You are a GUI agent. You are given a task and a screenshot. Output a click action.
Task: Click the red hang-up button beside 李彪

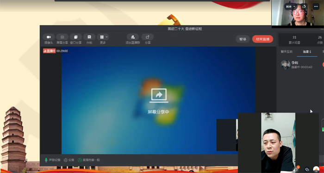click(323, 65)
